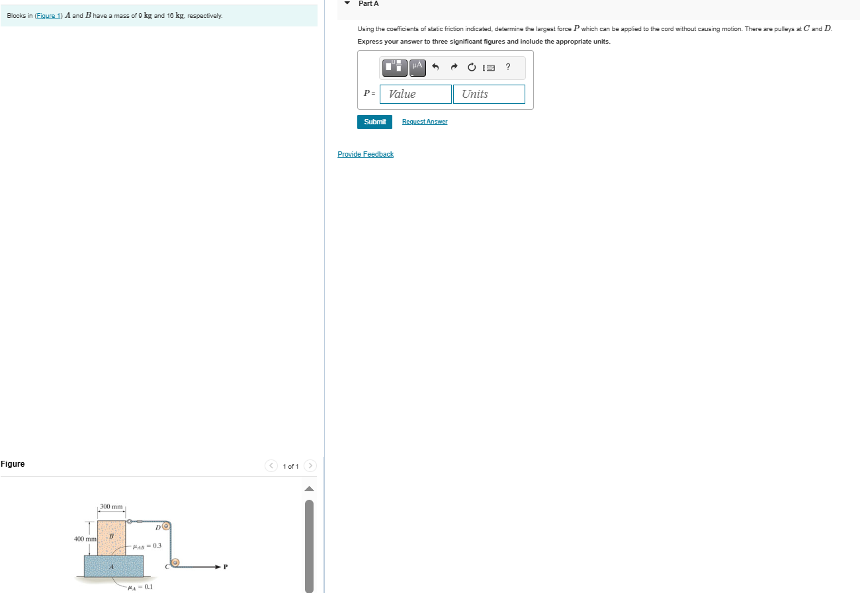Collapse Part A using the triangle
This screenshot has height=593, width=860.
point(347,3)
